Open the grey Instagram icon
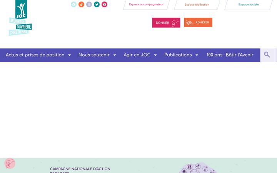This screenshot has height=173, width=277. tap(89, 4)
